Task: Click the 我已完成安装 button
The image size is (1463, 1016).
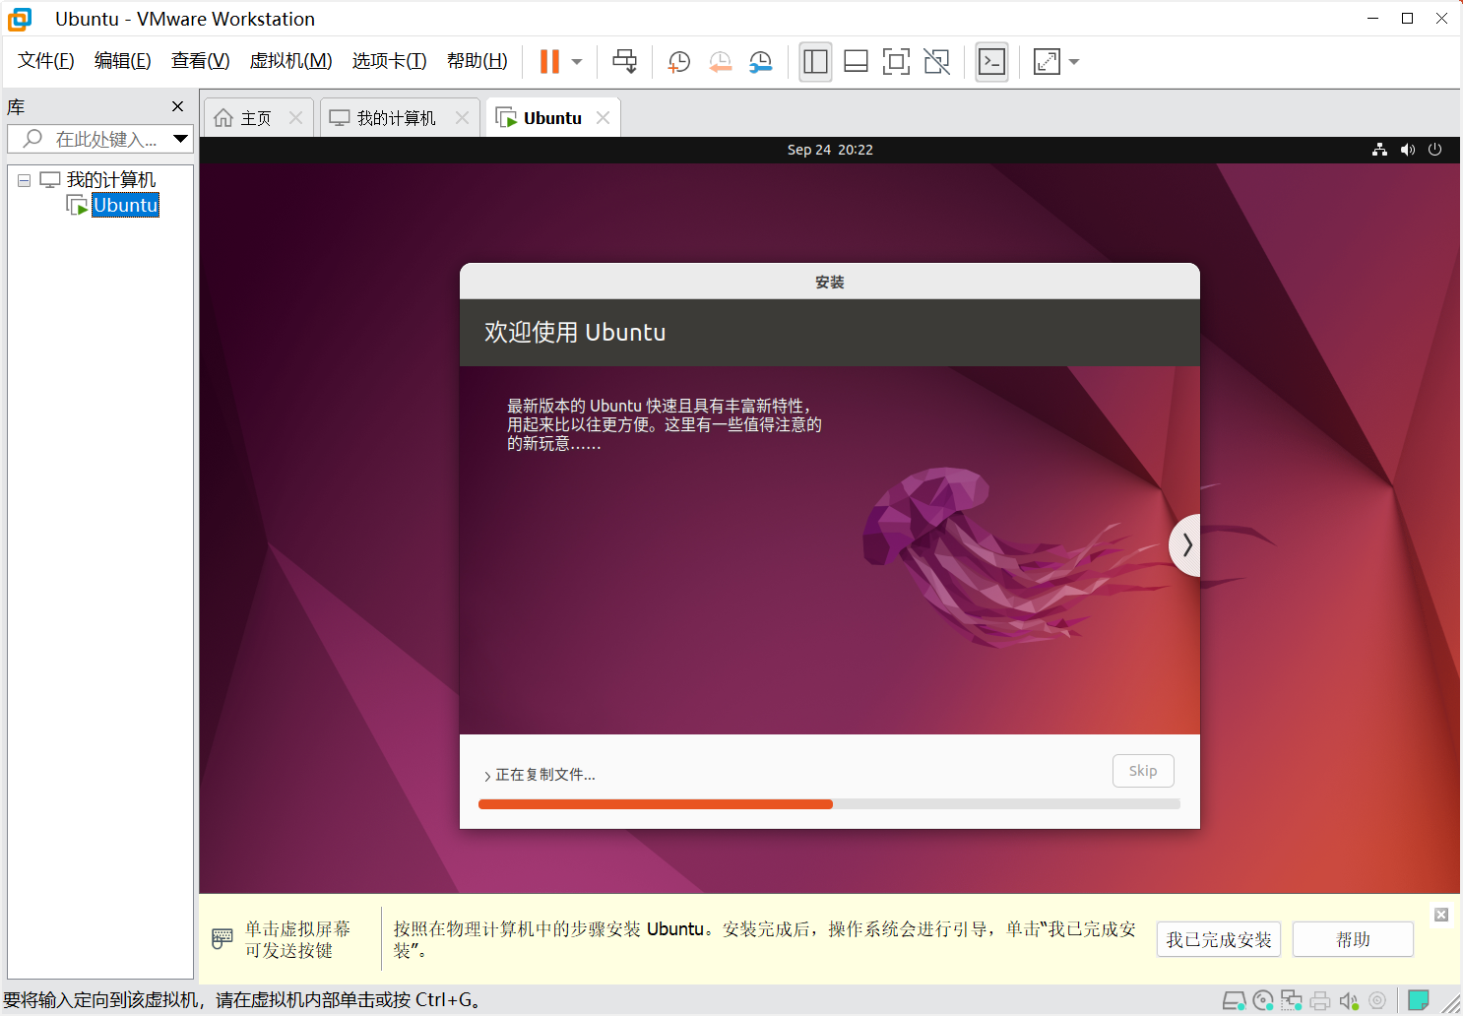Action: pyautogui.click(x=1219, y=939)
